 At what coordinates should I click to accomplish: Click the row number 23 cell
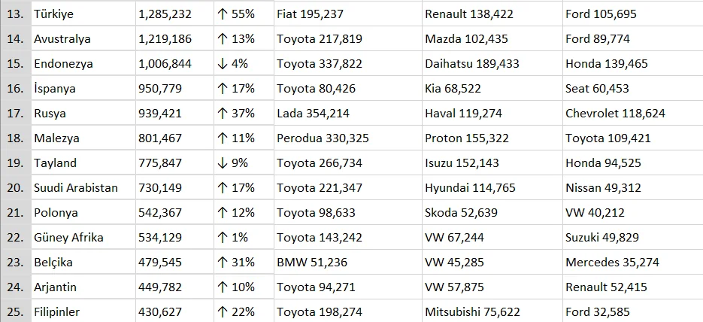(15, 263)
